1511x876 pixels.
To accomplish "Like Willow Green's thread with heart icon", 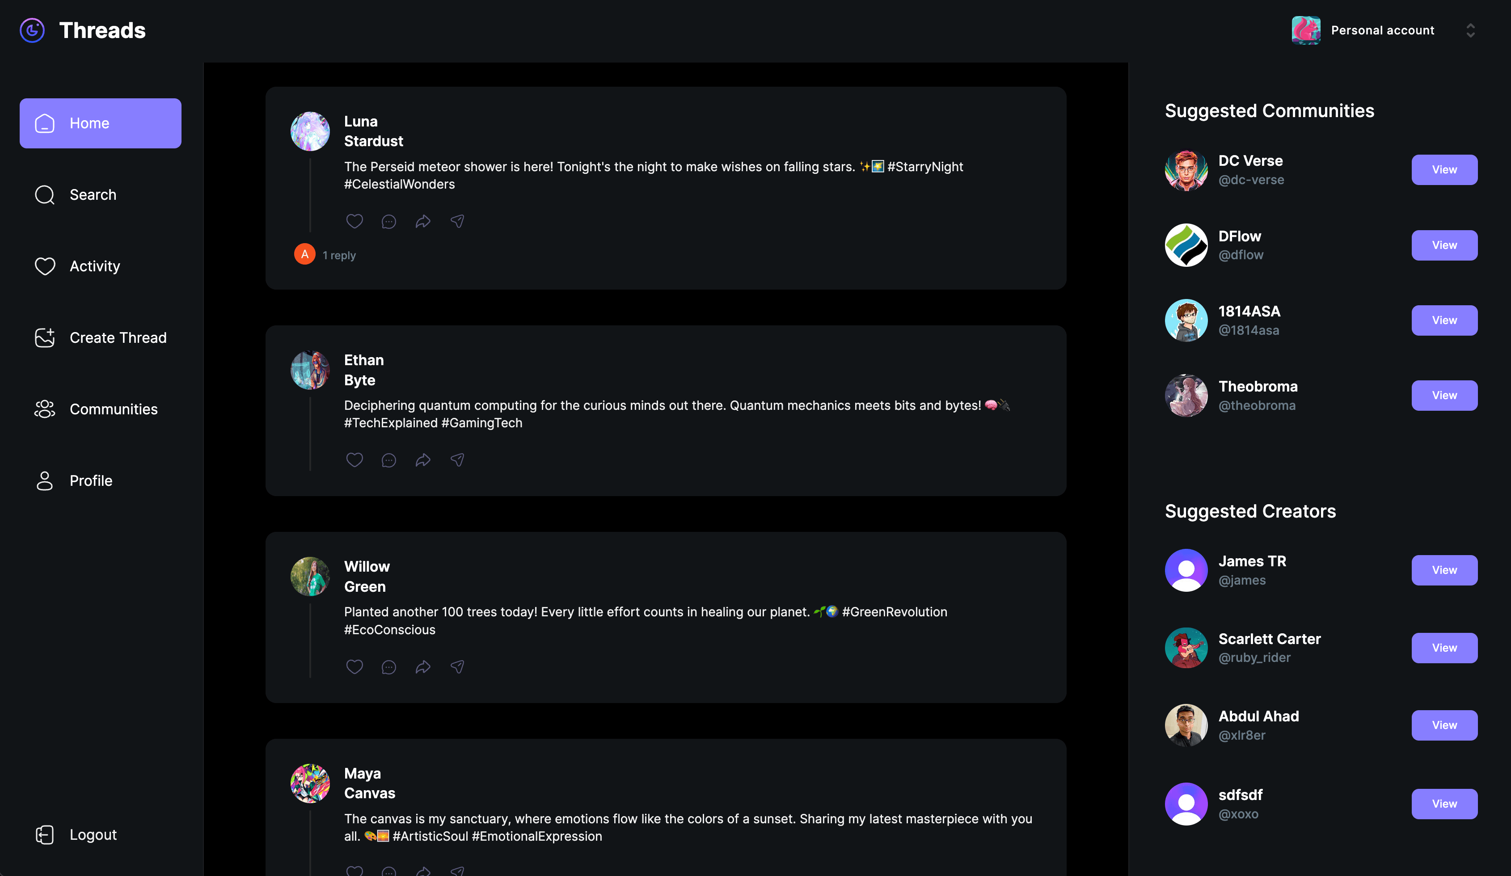I will point(355,667).
